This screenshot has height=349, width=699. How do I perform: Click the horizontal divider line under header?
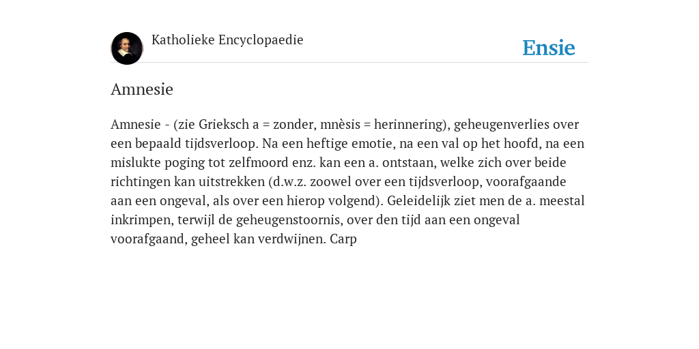[x=349, y=62]
